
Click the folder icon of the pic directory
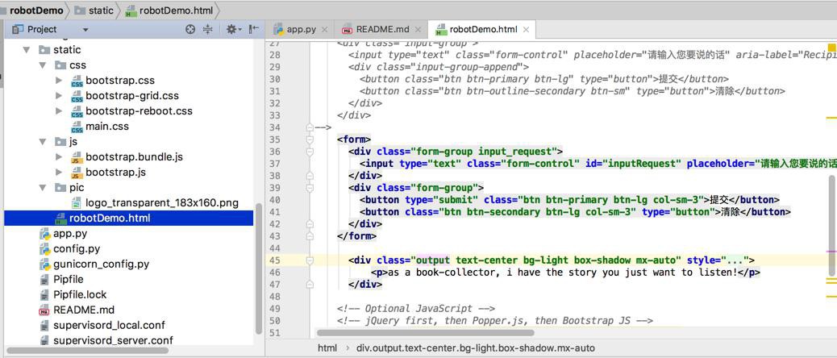click(60, 188)
